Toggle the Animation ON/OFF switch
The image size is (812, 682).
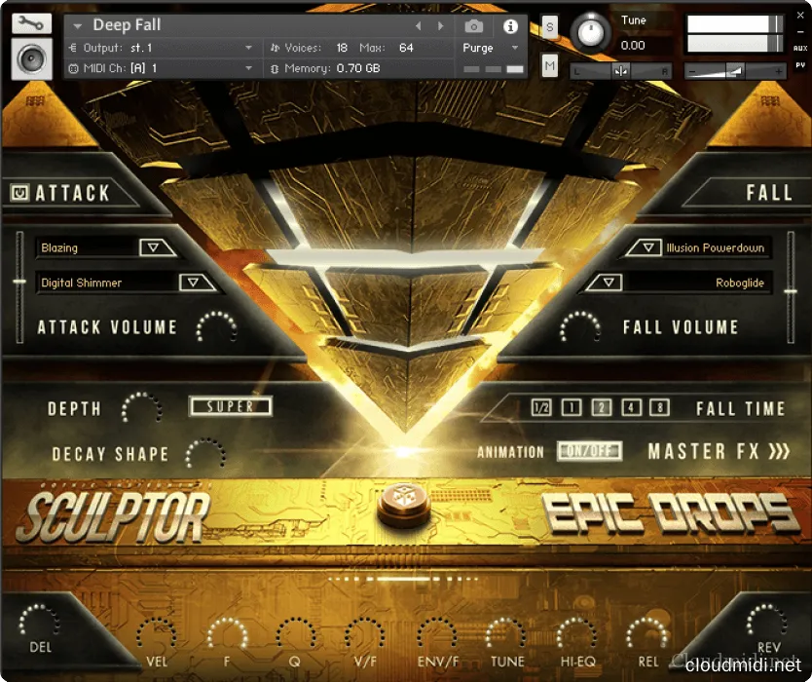(589, 452)
